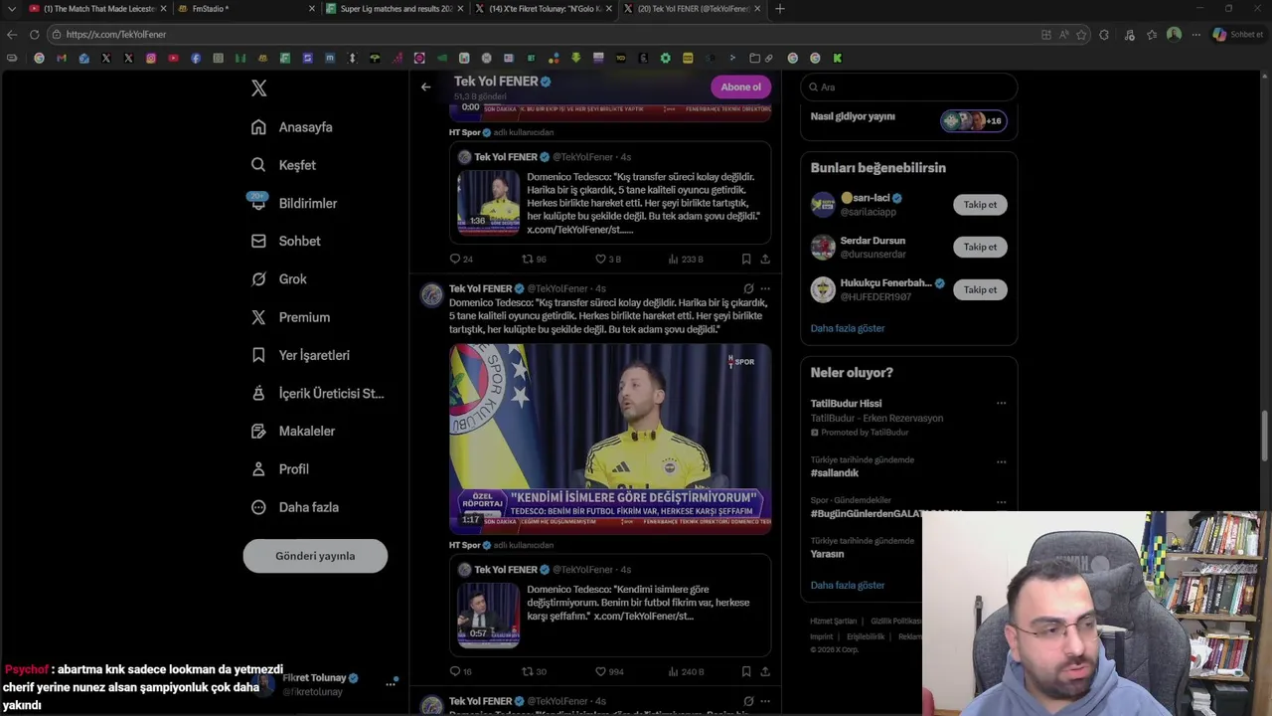Click the browser address bar URL

point(116,34)
